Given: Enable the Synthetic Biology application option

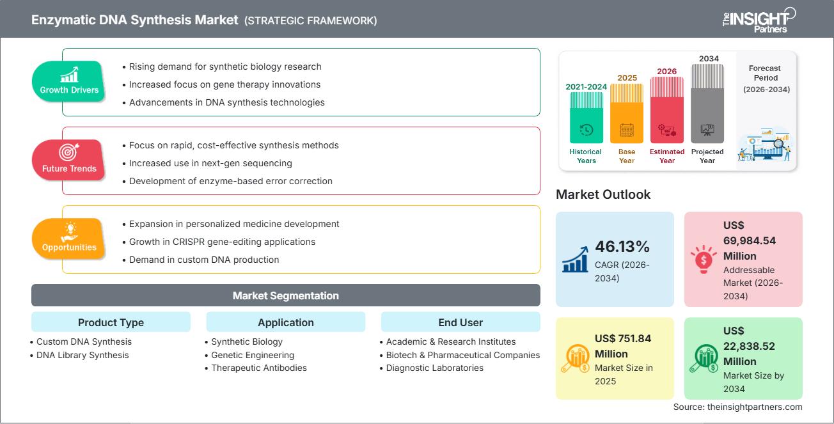Looking at the screenshot, I should click(246, 342).
